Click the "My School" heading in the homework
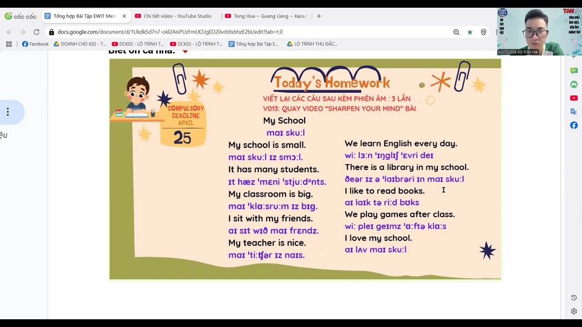Image resolution: width=582 pixels, height=327 pixels. pyautogui.click(x=284, y=121)
